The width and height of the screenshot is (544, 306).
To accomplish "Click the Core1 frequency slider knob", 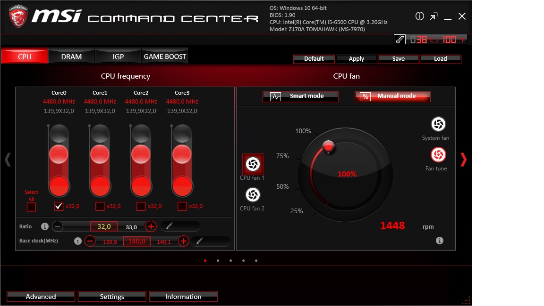I will (x=100, y=154).
